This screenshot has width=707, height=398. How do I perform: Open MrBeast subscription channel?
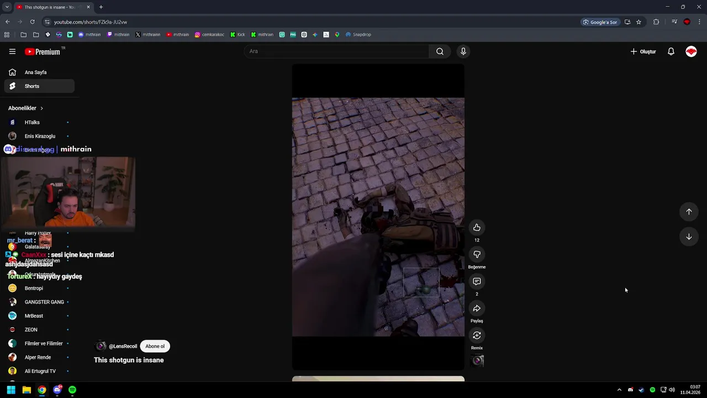(39, 316)
